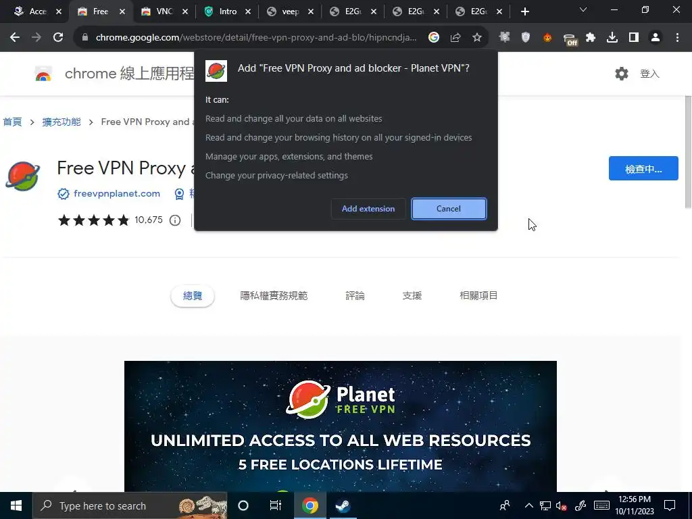692x519 pixels.
Task: Click the Planet VPN extension logo
Action: click(23, 176)
